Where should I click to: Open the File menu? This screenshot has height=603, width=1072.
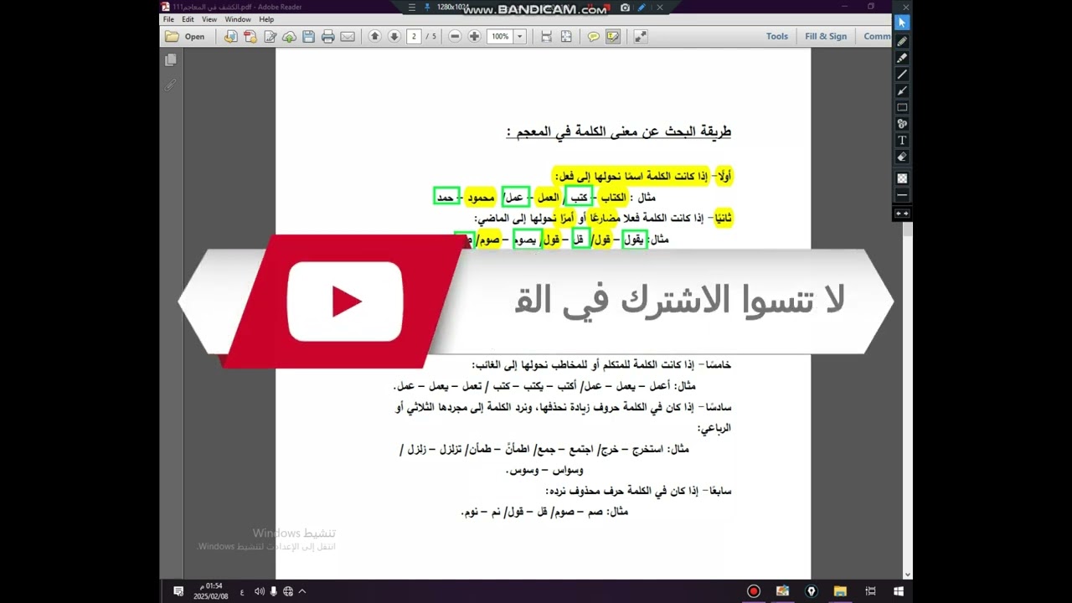[168, 19]
